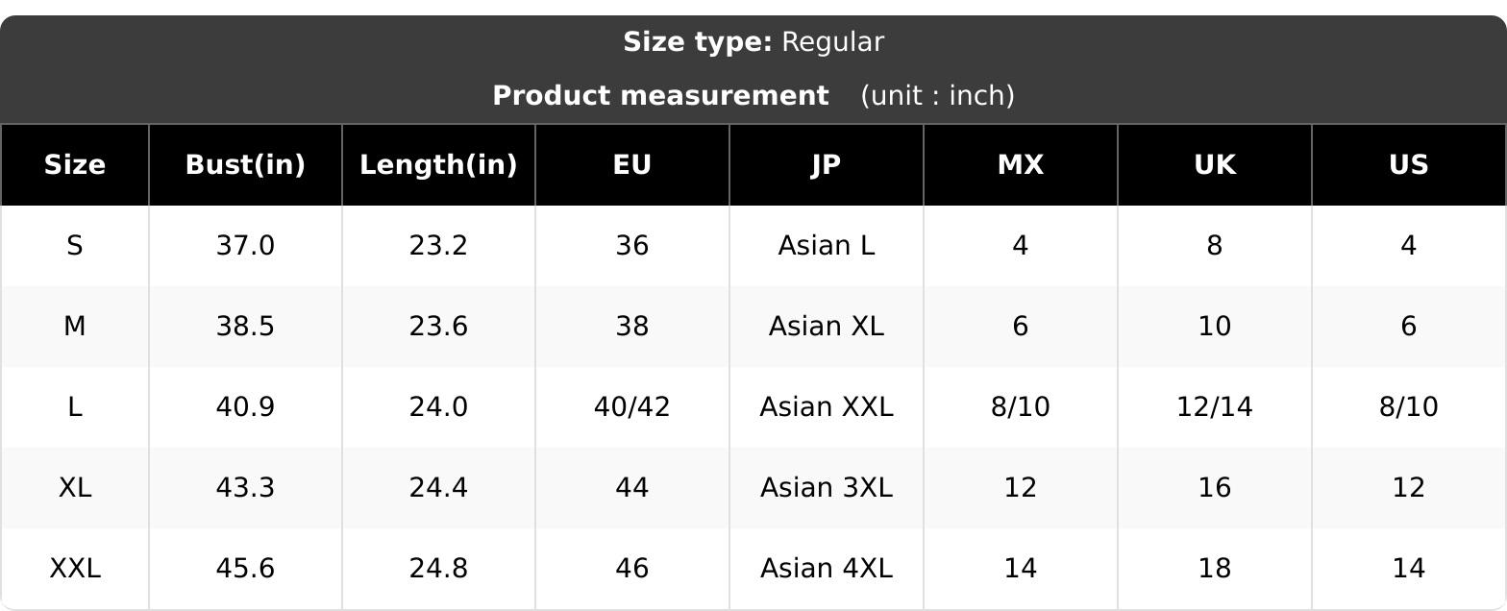Image resolution: width=1507 pixels, height=611 pixels.
Task: Select the 40/42 EU size cell
Action: click(x=632, y=407)
